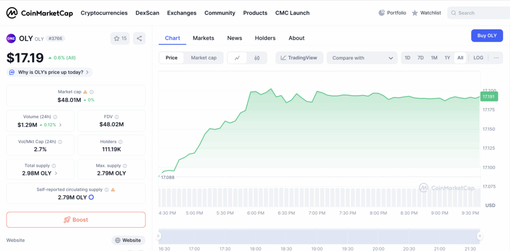Viewport: 510px width, 251px height.
Task: Click the CoinMarketCap logo
Action: [40, 12]
